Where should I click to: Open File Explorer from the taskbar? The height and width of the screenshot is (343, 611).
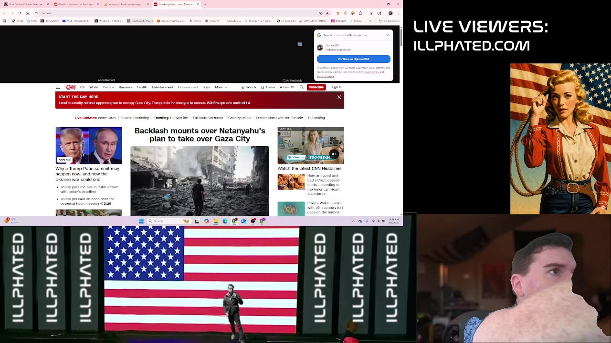click(x=216, y=221)
